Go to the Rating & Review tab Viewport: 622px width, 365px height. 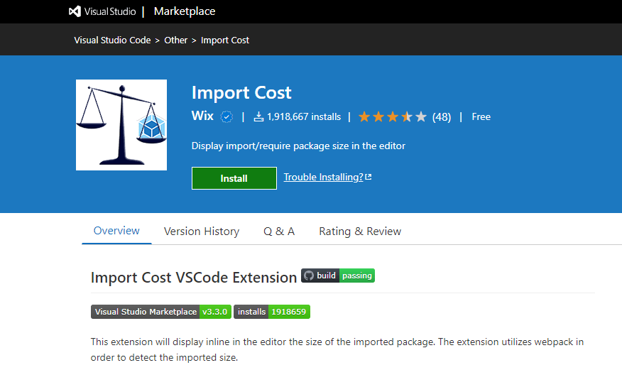click(360, 231)
